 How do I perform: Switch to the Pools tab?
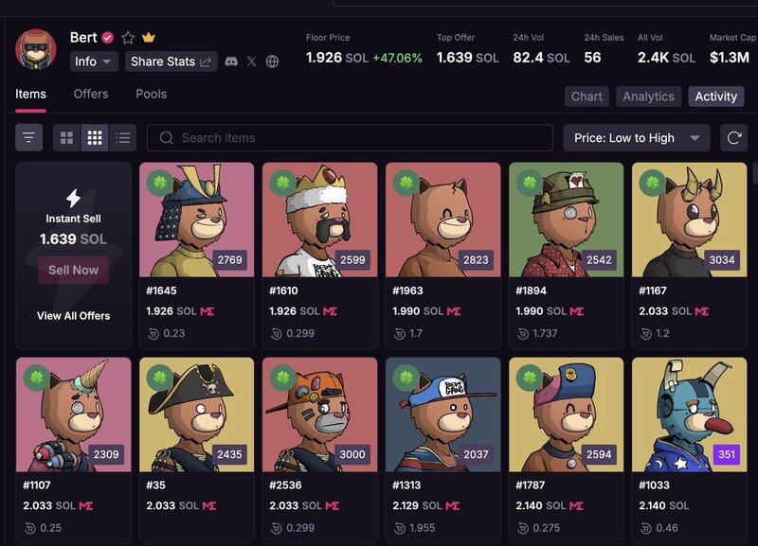[x=152, y=94]
